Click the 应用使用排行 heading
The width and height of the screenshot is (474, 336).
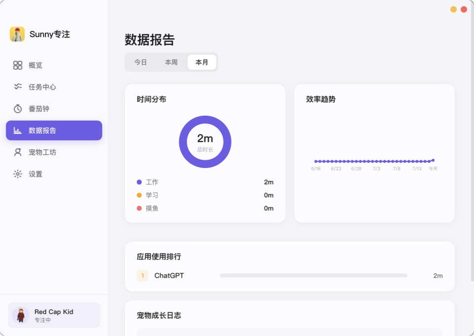pos(159,256)
